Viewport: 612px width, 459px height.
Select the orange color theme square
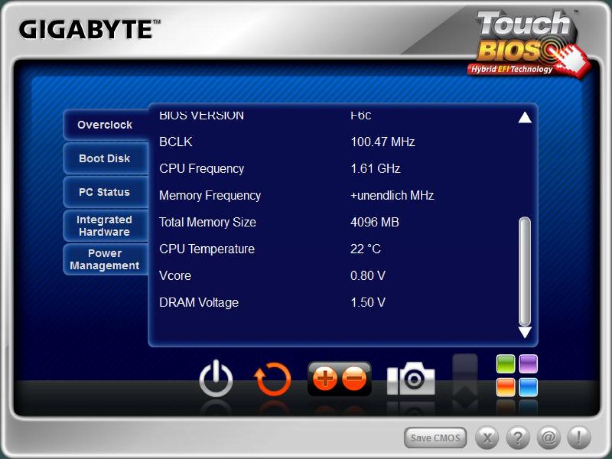[505, 387]
